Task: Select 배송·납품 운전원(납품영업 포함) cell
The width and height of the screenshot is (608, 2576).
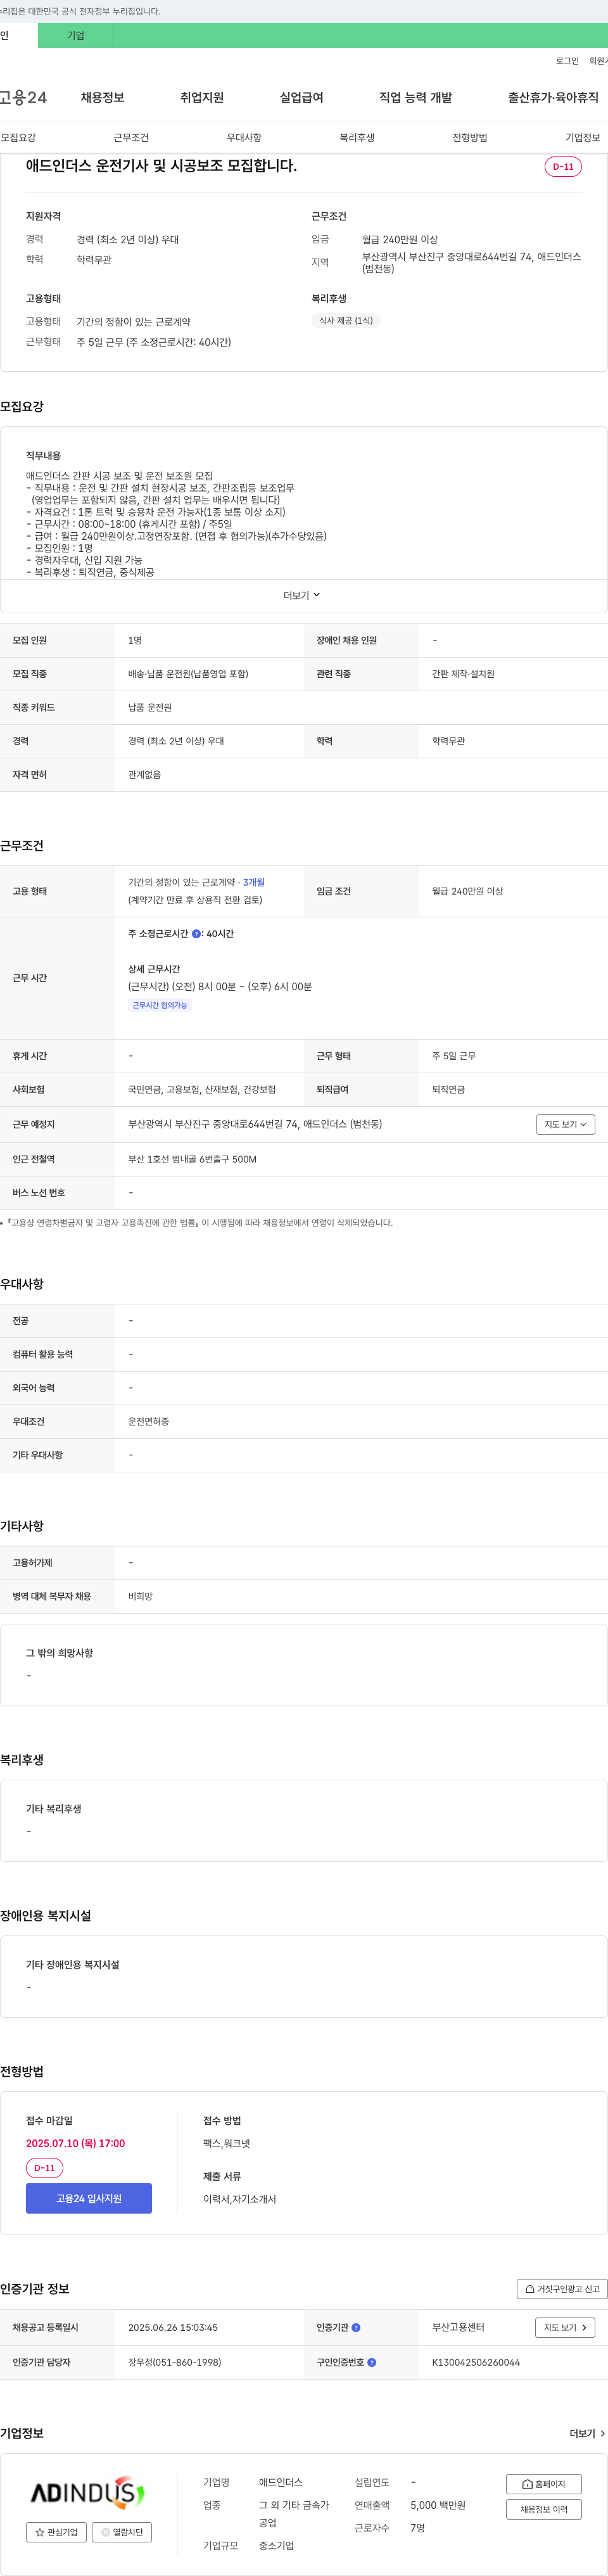Action: click(188, 674)
